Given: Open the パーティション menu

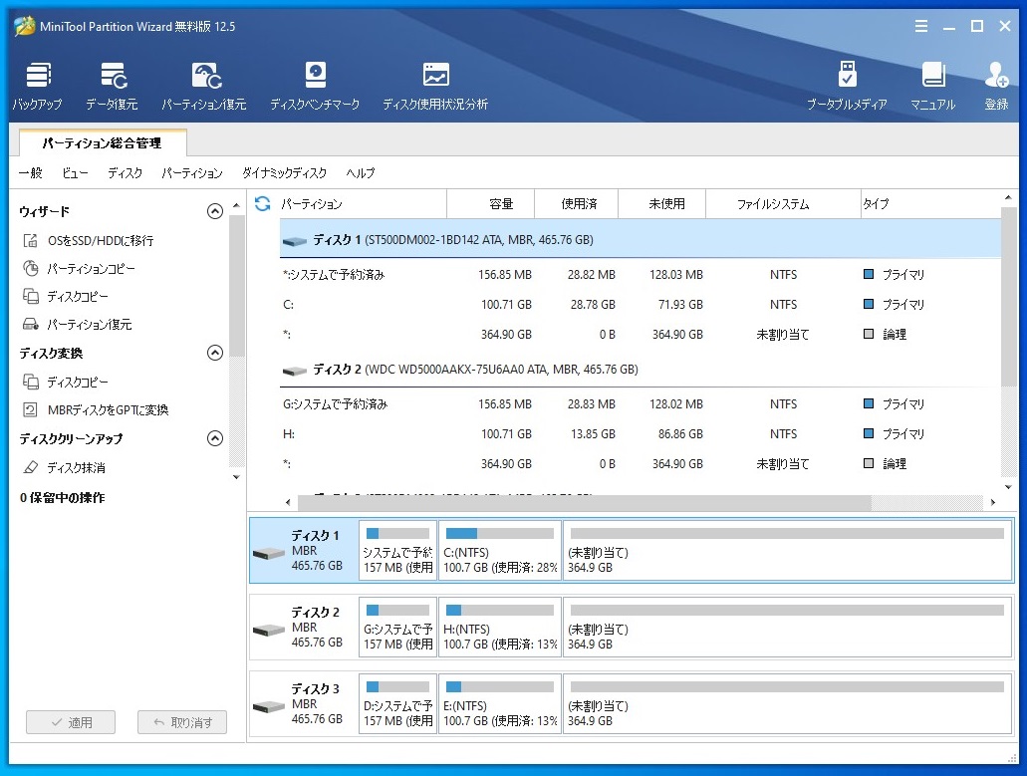Looking at the screenshot, I should click(192, 173).
